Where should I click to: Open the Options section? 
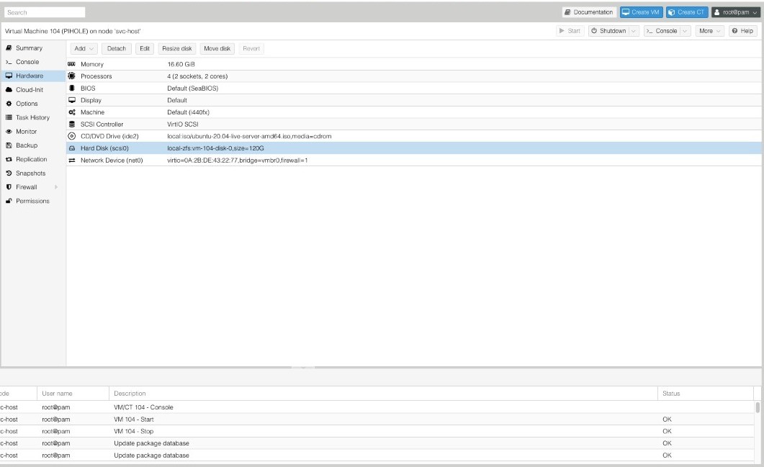pos(27,104)
